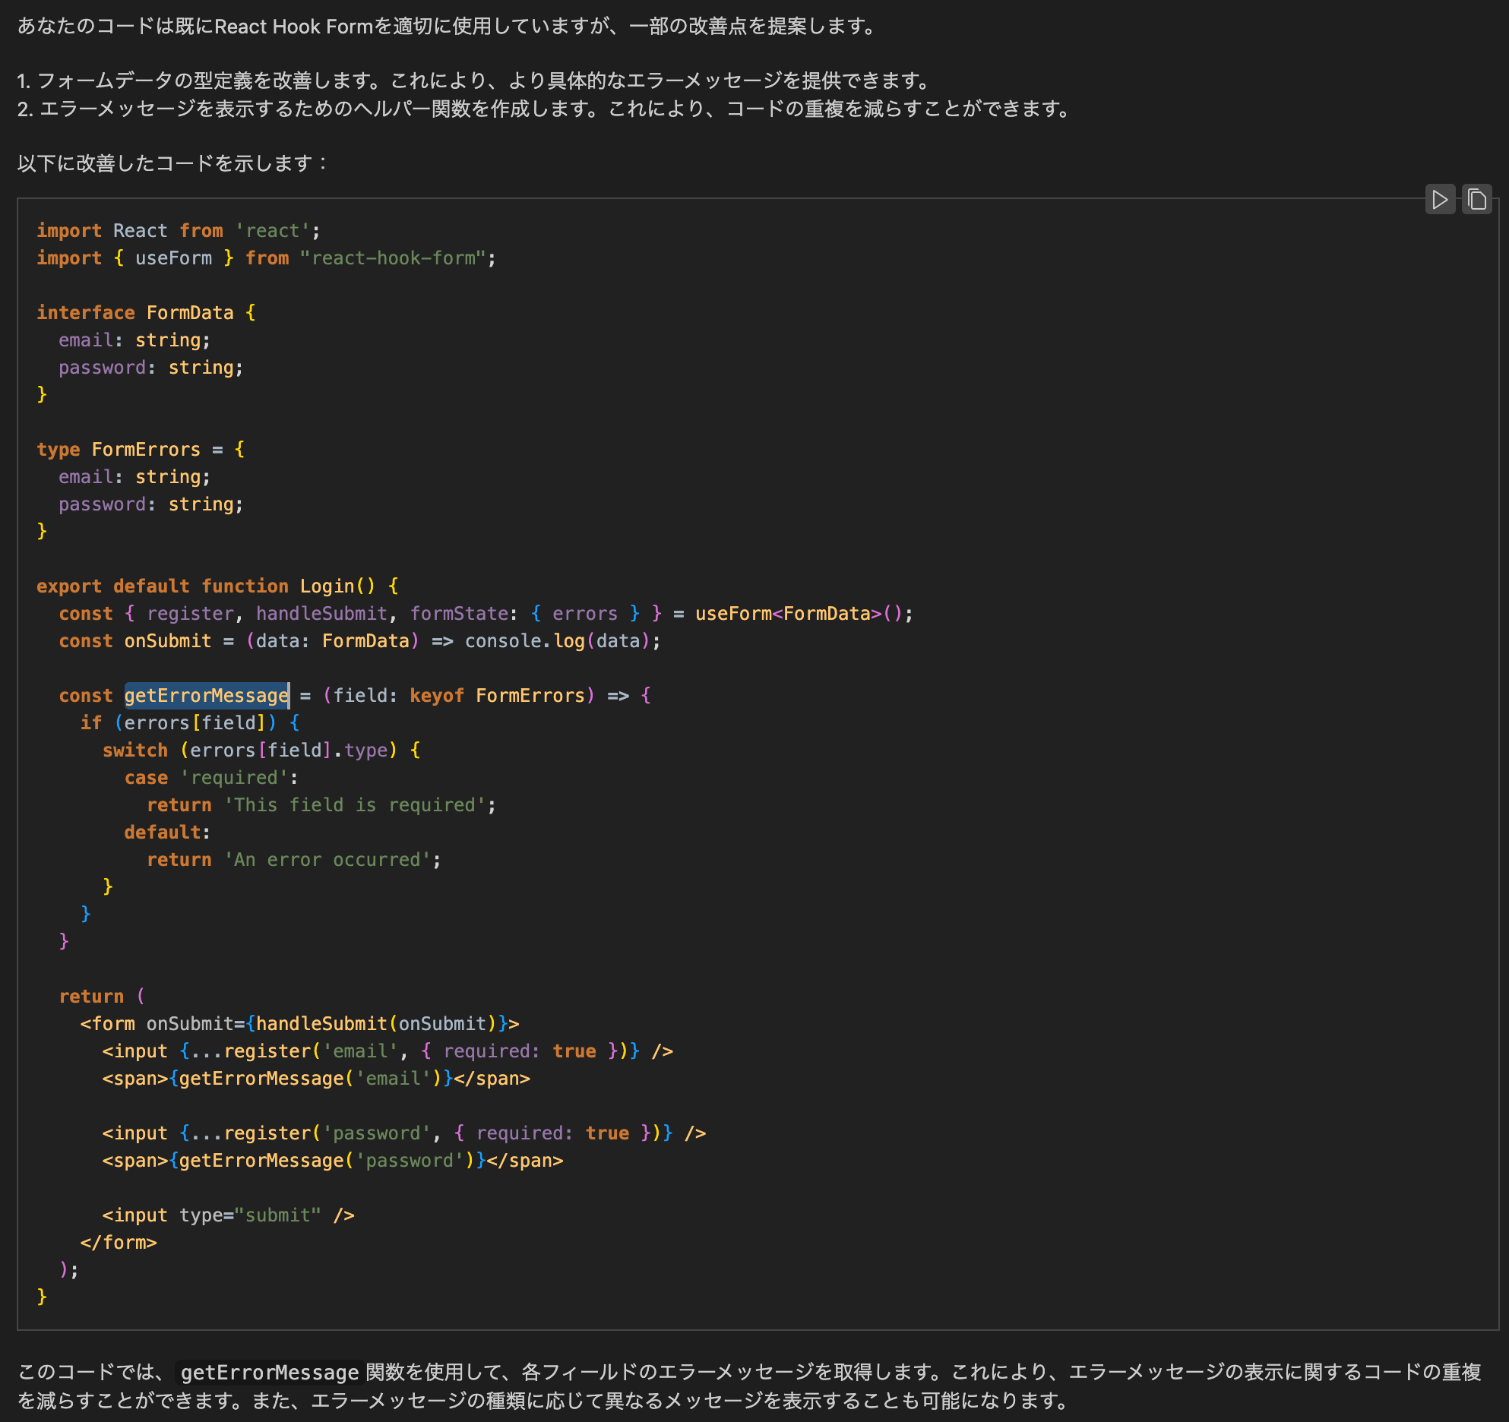Click the input type="submit" element line
Screen dimensions: 1509x1422
coord(228,1215)
